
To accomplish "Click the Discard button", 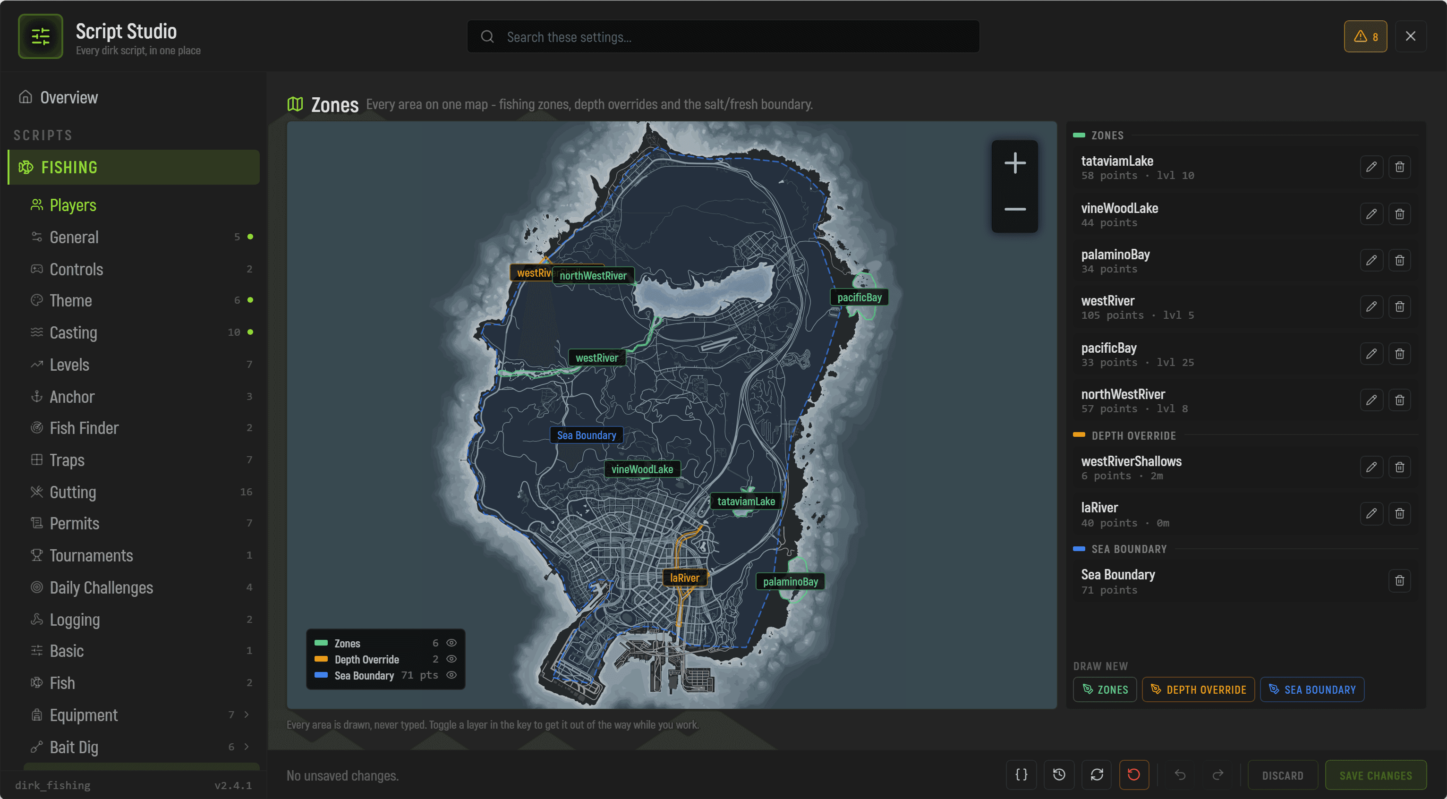I will (x=1282, y=775).
